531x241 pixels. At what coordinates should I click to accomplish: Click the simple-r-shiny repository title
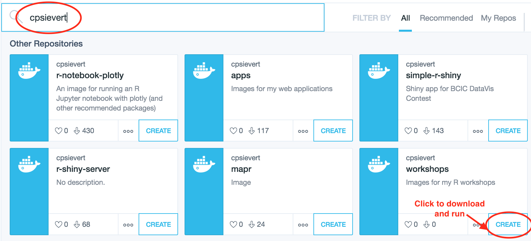pyautogui.click(x=434, y=76)
